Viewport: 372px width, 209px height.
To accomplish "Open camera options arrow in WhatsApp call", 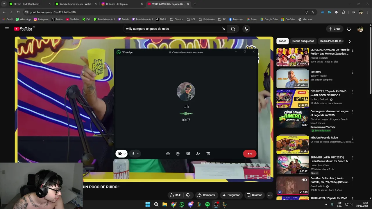I will pos(125,154).
